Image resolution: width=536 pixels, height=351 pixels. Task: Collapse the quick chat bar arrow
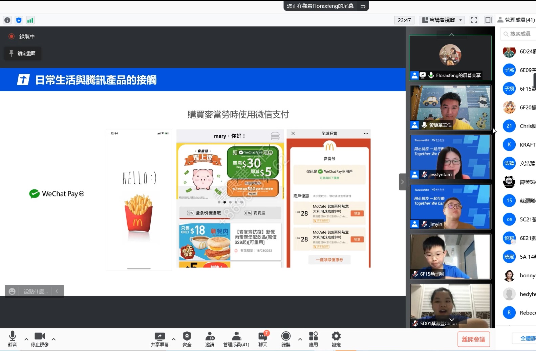tap(57, 291)
